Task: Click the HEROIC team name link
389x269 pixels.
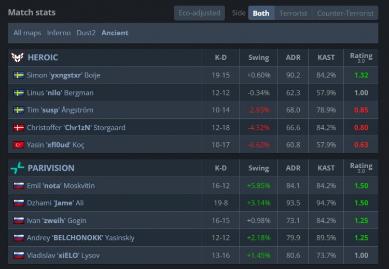Action: pos(43,57)
